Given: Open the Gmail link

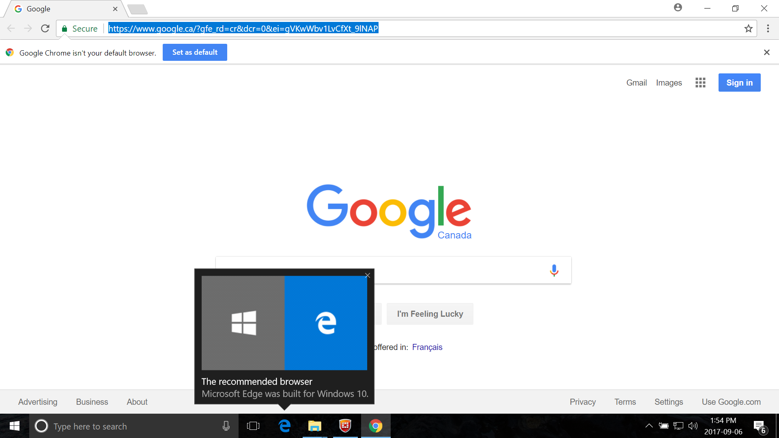Looking at the screenshot, I should click(636, 83).
